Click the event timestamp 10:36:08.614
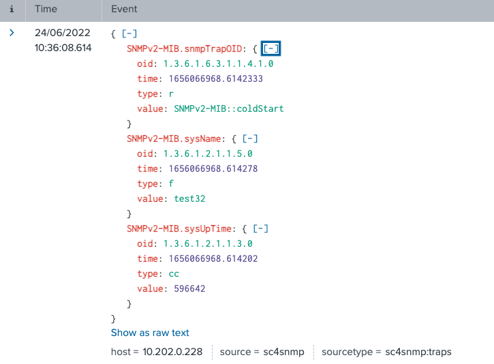This screenshot has height=364, width=494. [63, 48]
